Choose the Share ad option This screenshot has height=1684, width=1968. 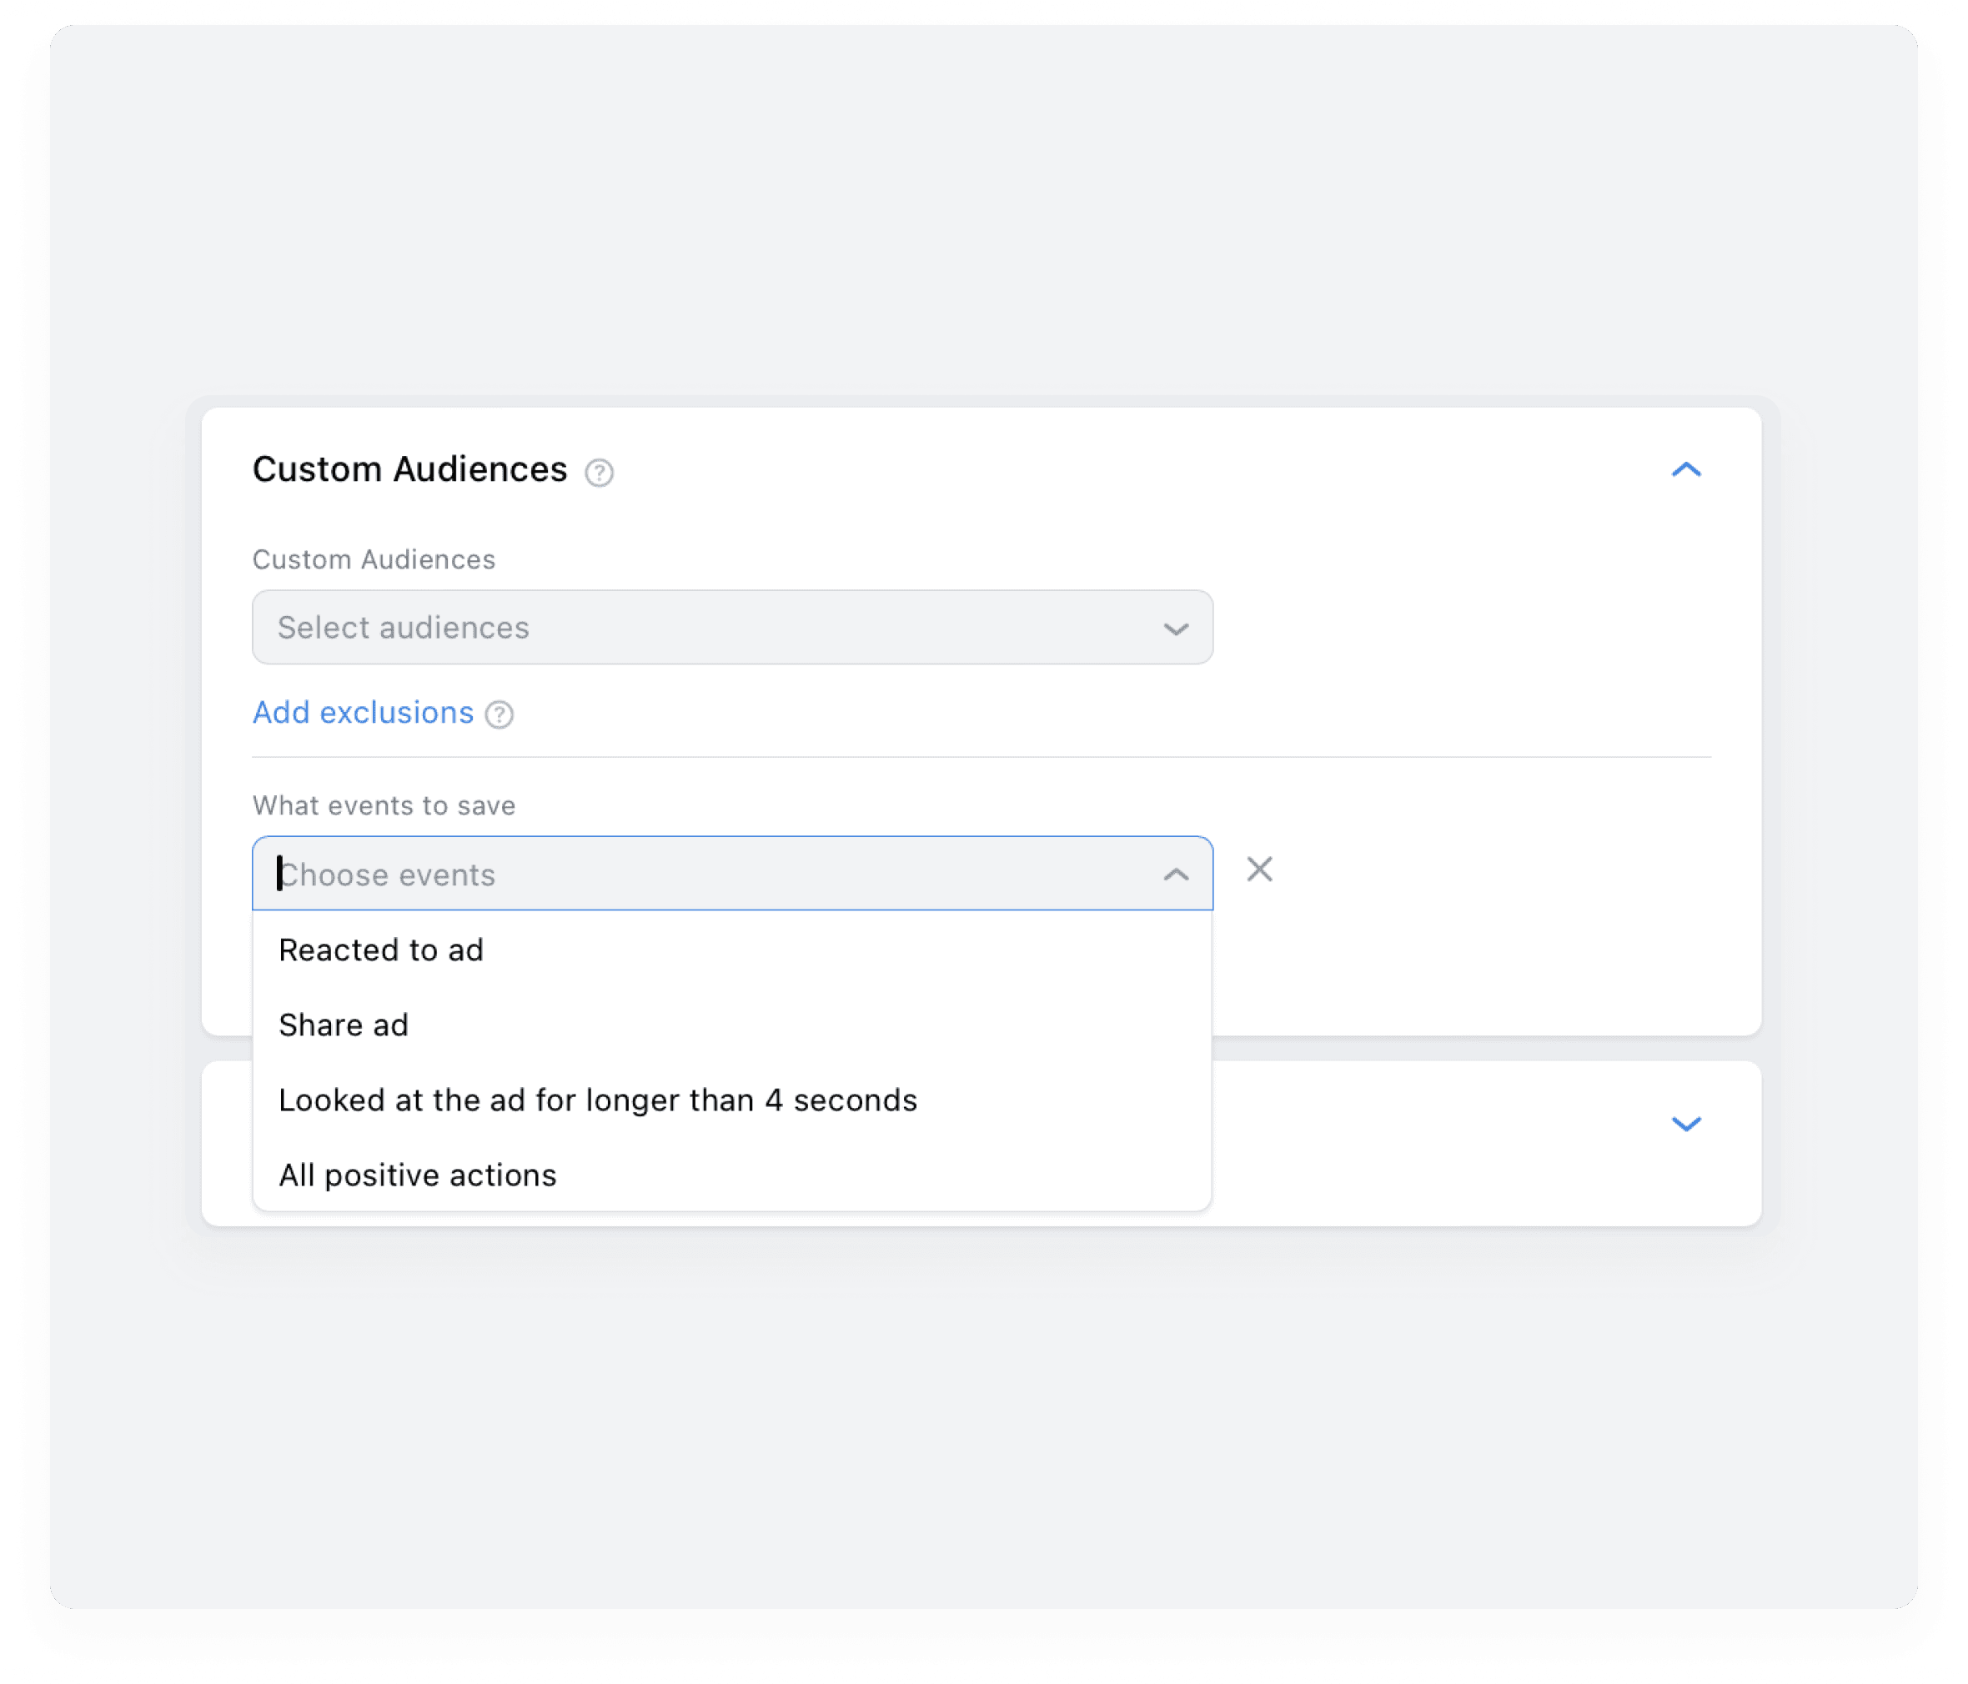click(732, 1025)
